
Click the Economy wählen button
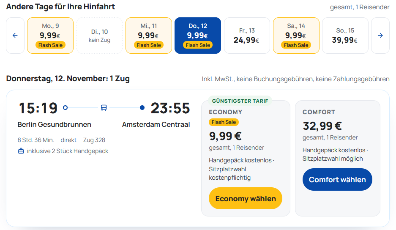point(246,198)
